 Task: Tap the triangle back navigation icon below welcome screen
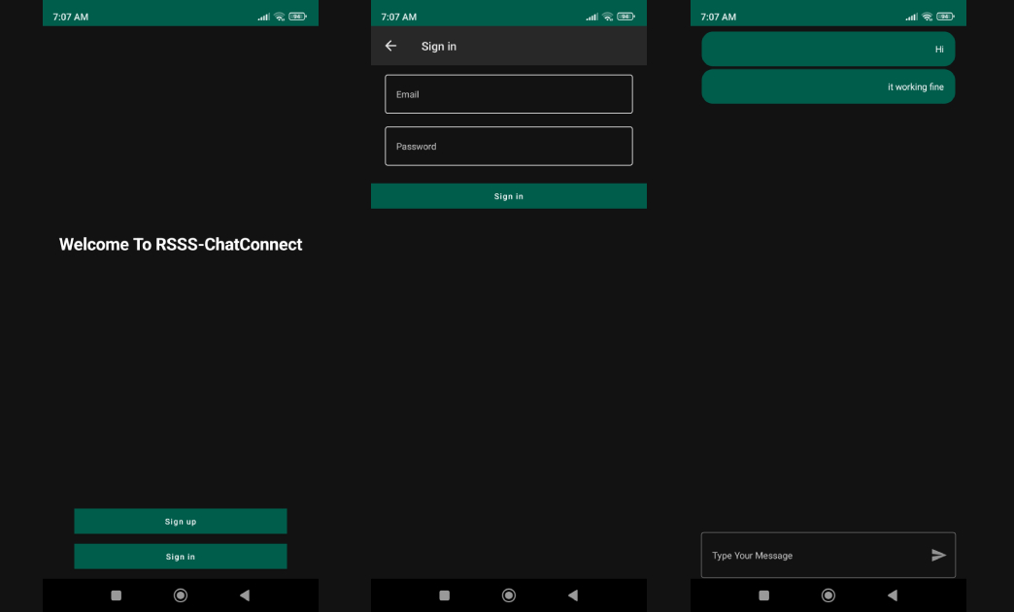tap(244, 595)
